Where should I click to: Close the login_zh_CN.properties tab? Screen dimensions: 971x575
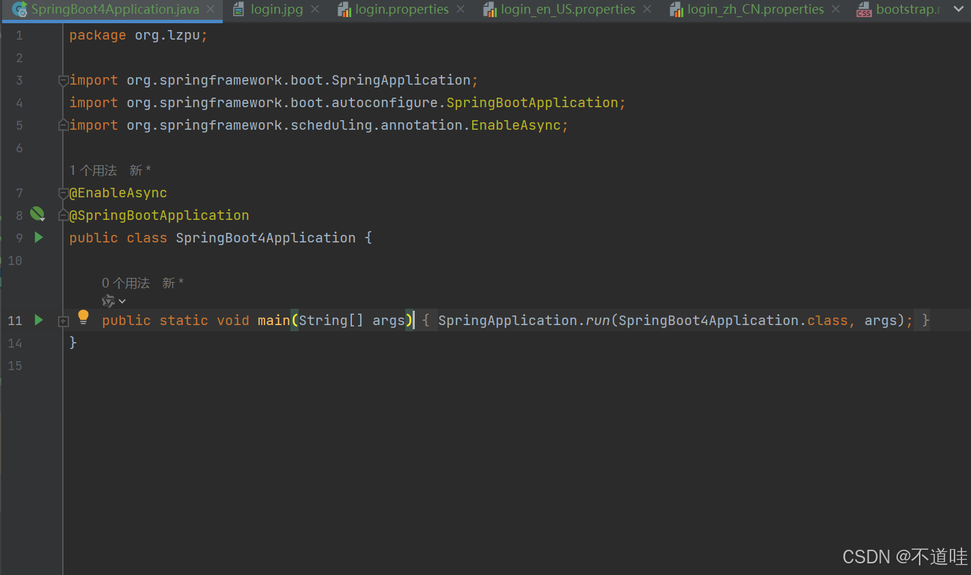point(836,10)
